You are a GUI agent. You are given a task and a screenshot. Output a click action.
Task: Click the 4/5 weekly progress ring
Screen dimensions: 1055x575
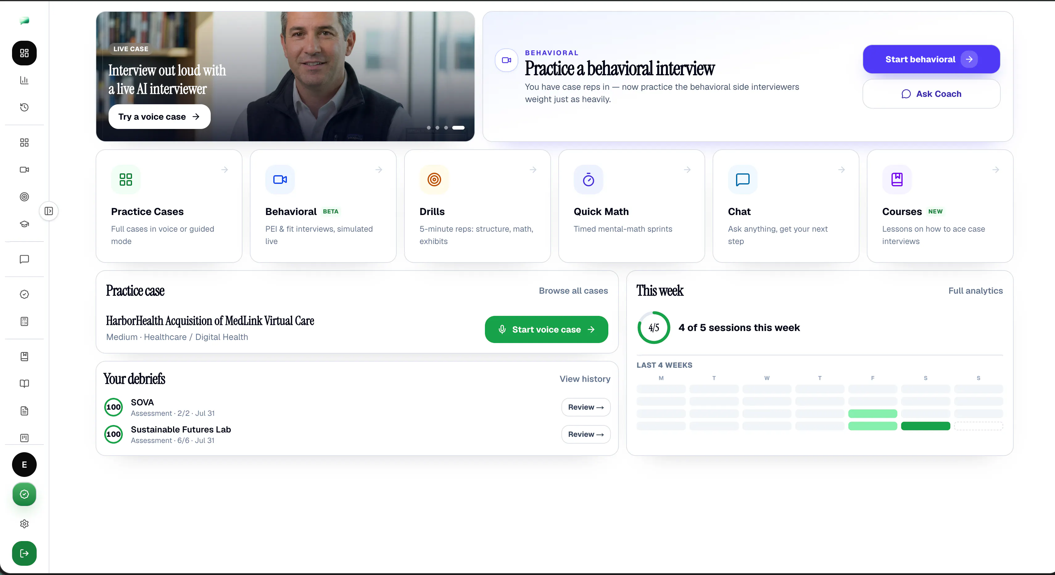point(654,328)
